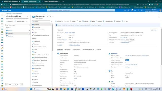Open the portal Settings gear icon

[135, 10]
